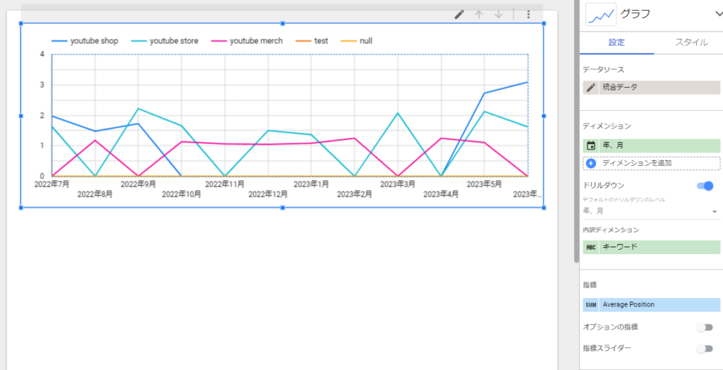The image size is (723, 370).
Task: Click the pencil edit icon above chart
Action: pyautogui.click(x=459, y=14)
